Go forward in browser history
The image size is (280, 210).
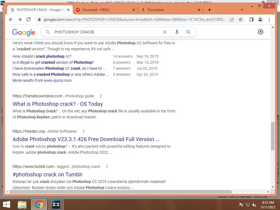[x=20, y=19]
